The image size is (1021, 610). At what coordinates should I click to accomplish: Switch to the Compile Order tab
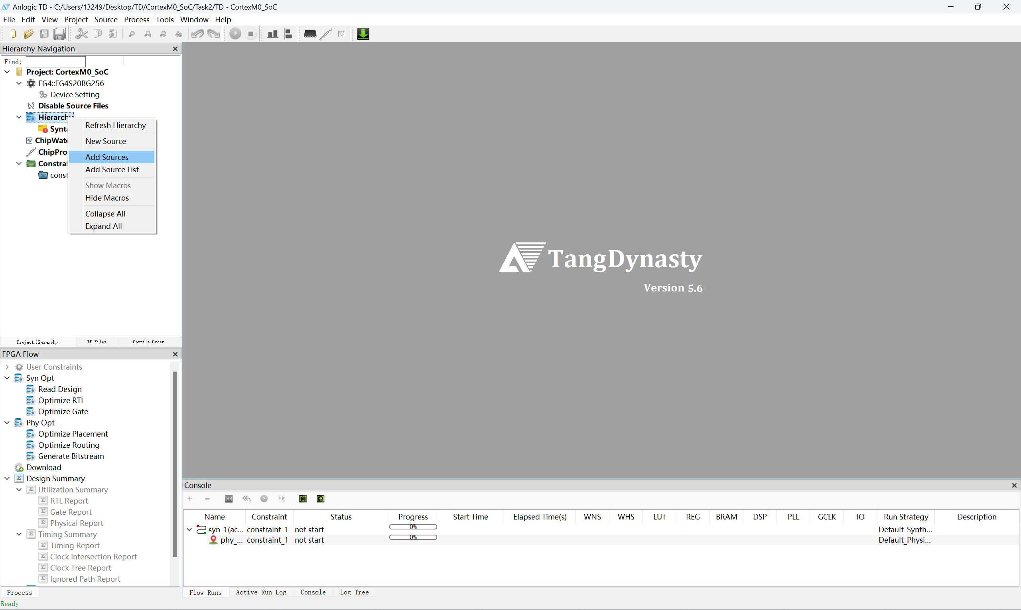(x=148, y=342)
